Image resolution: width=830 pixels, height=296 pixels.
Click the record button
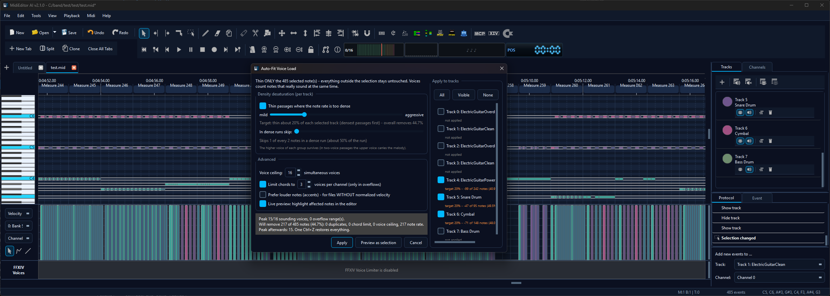point(214,50)
